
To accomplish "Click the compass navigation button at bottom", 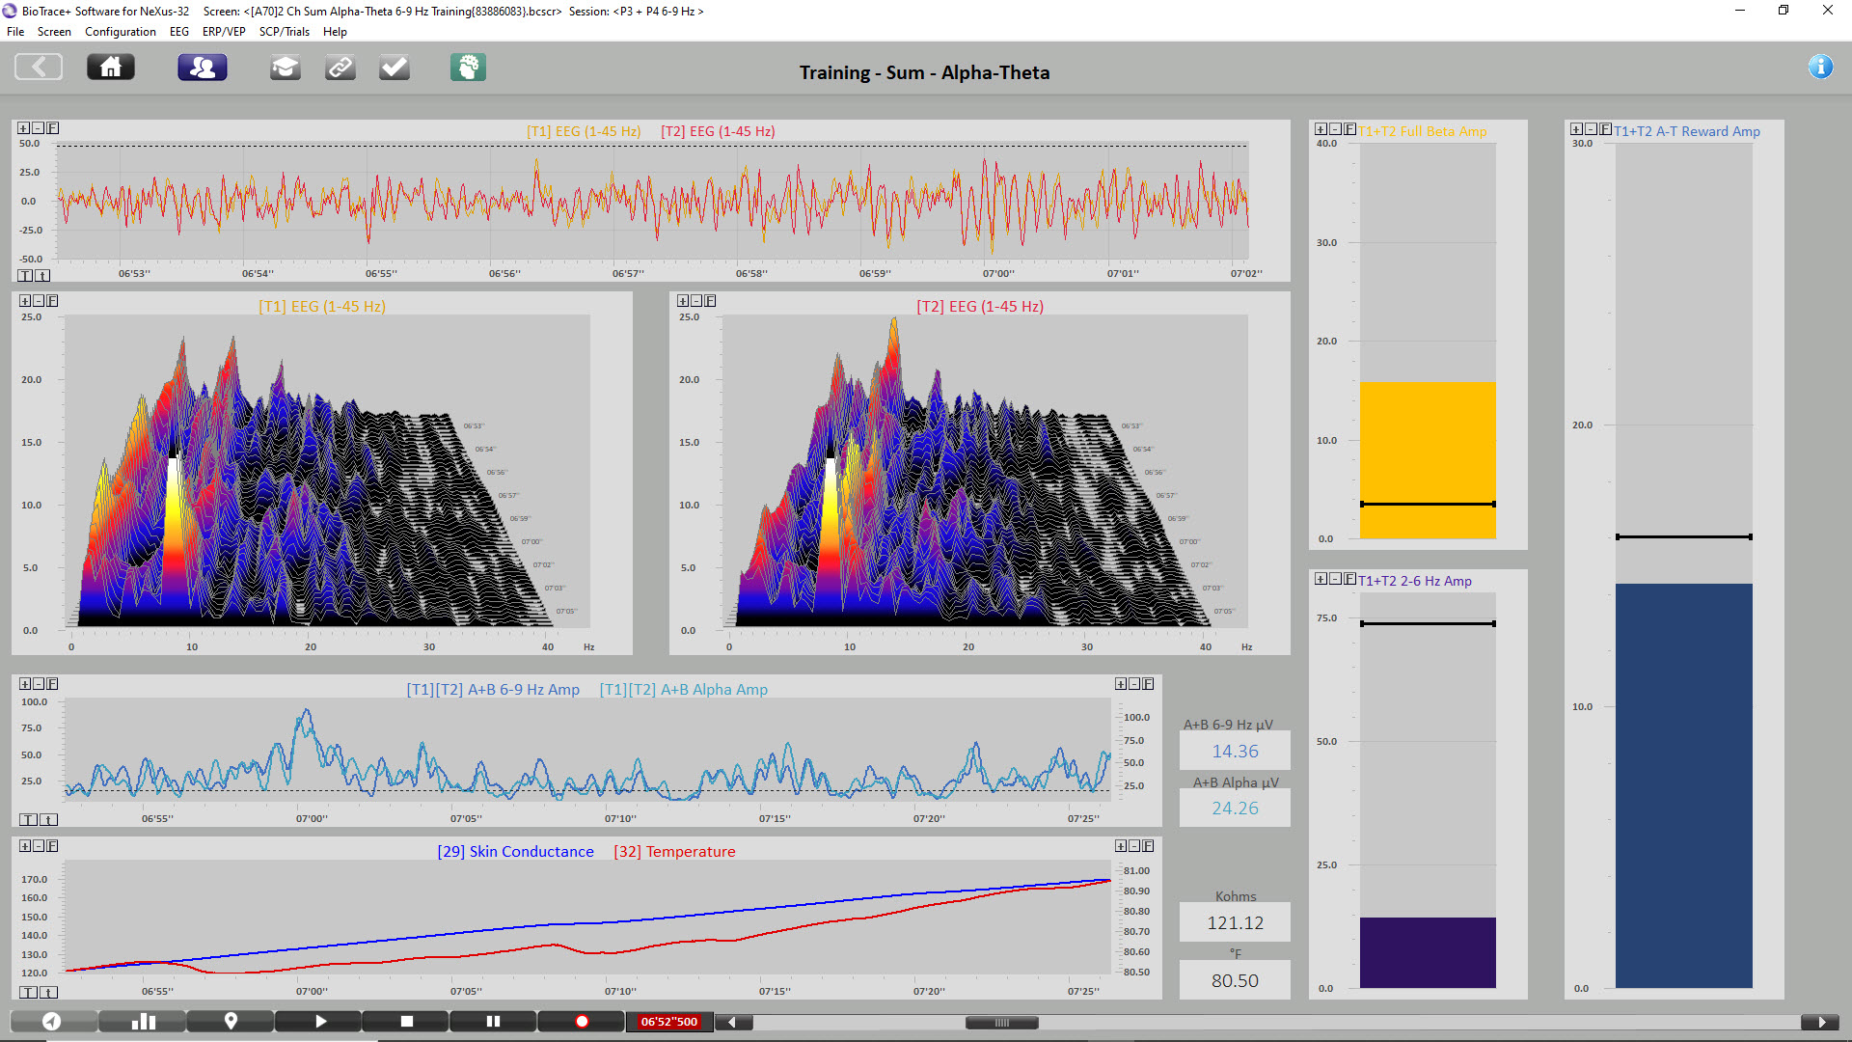I will (53, 1022).
